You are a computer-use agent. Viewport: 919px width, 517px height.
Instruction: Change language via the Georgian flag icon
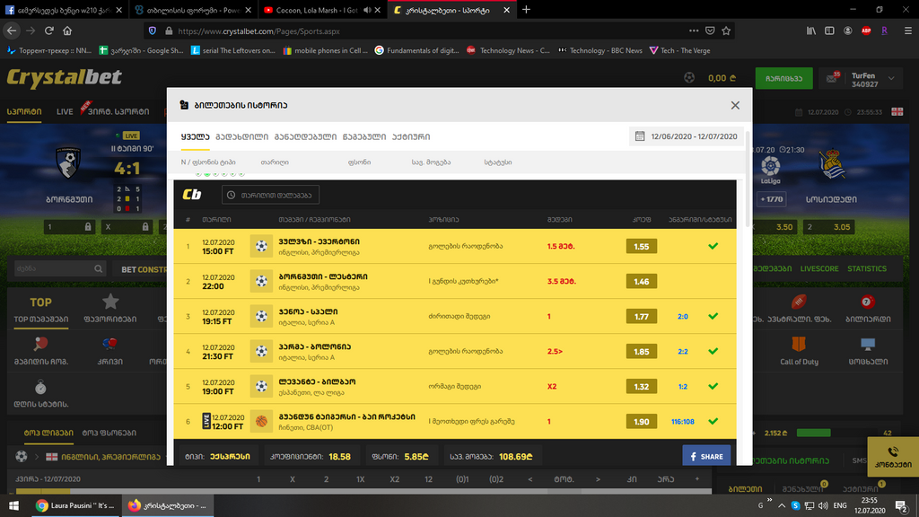click(x=897, y=111)
